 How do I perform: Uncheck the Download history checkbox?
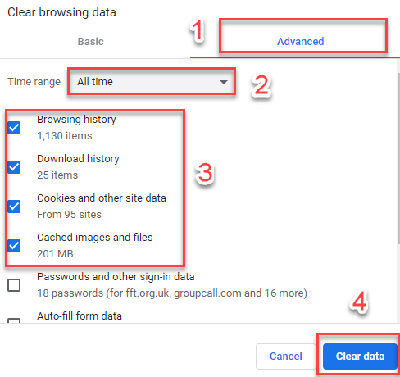click(14, 167)
